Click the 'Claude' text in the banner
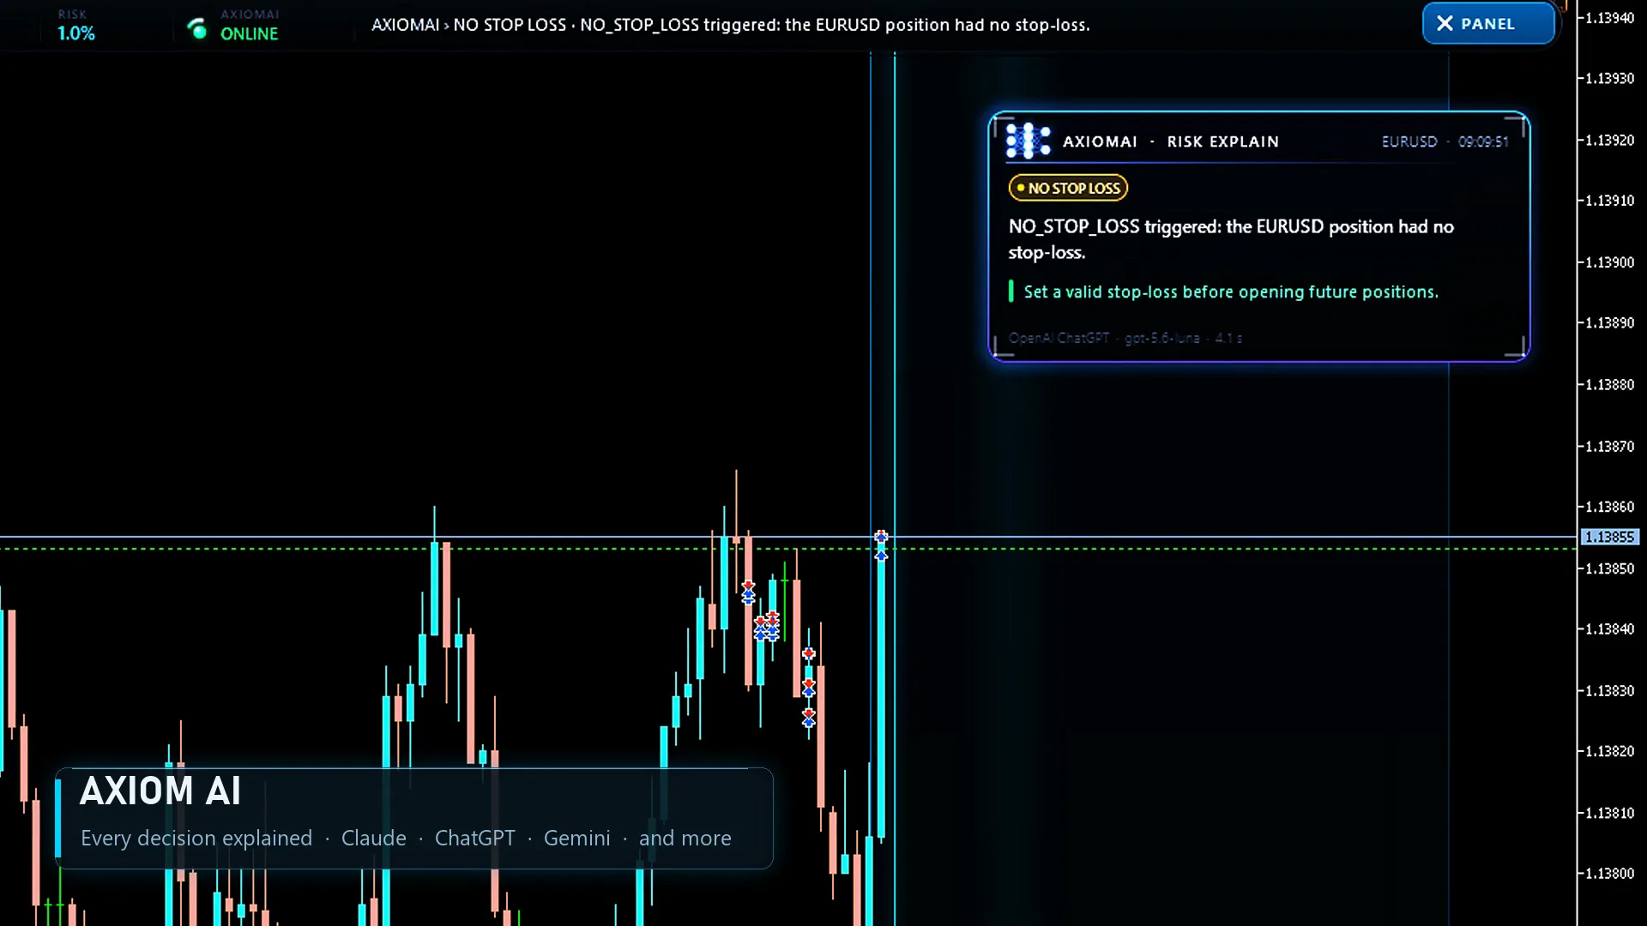 pos(374,838)
